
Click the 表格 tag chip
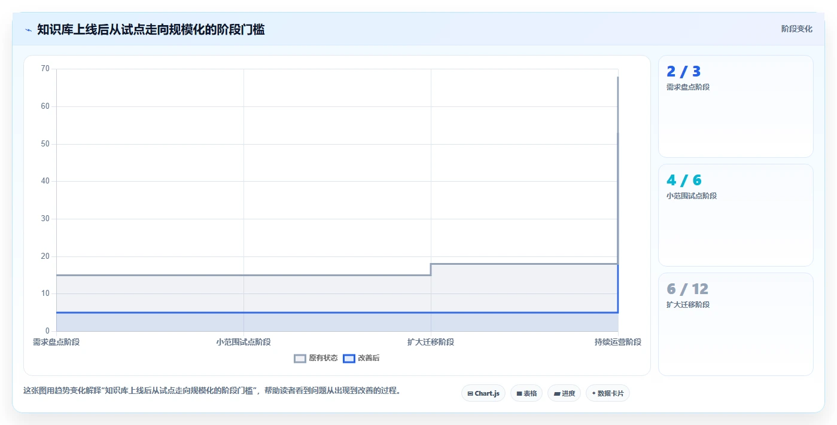[526, 393]
